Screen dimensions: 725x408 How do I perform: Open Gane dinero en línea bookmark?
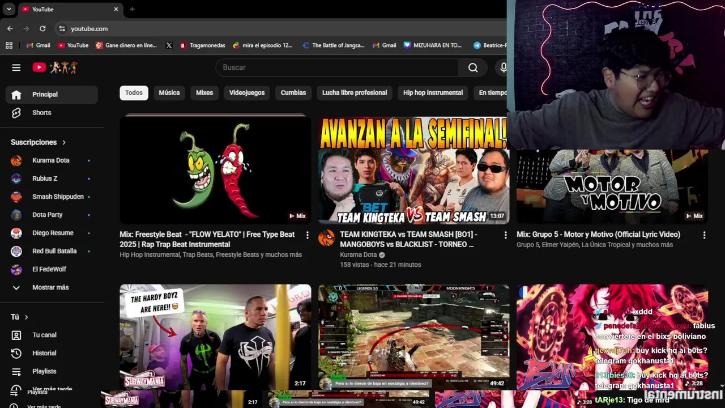point(126,45)
